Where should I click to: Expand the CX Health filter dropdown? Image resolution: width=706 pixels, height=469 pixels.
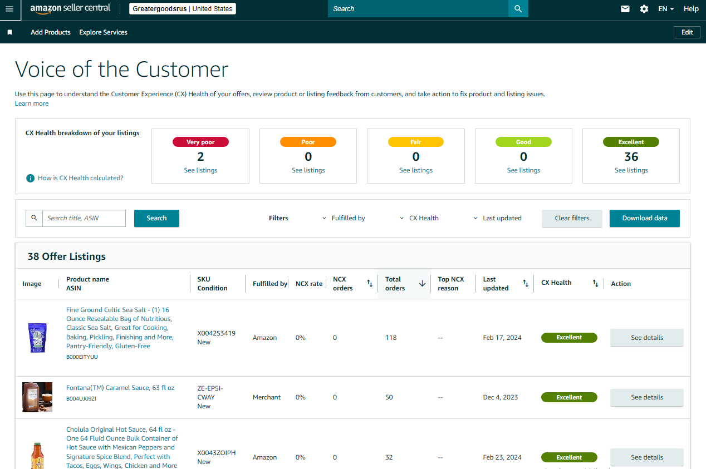[x=419, y=218]
